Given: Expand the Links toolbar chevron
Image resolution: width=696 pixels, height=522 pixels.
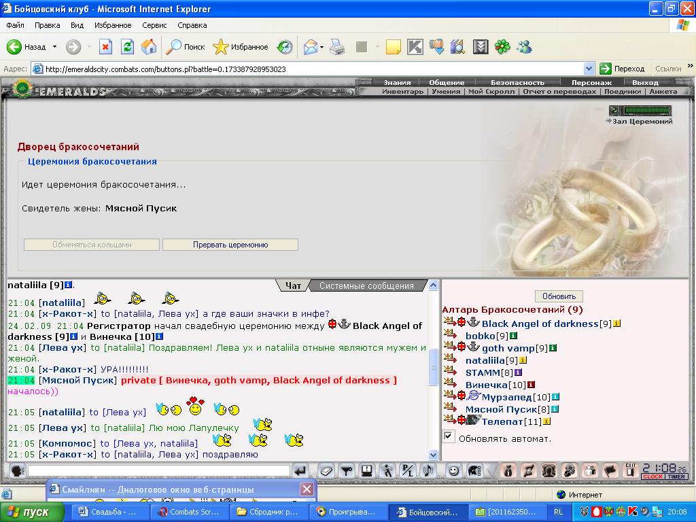Looking at the screenshot, I should pos(691,66).
